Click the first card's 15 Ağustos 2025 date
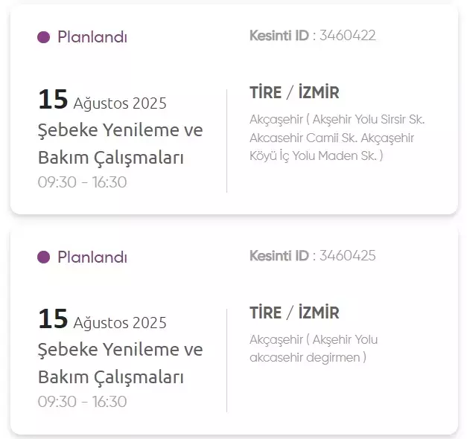Screen dimensions: 467x439 coord(102,100)
